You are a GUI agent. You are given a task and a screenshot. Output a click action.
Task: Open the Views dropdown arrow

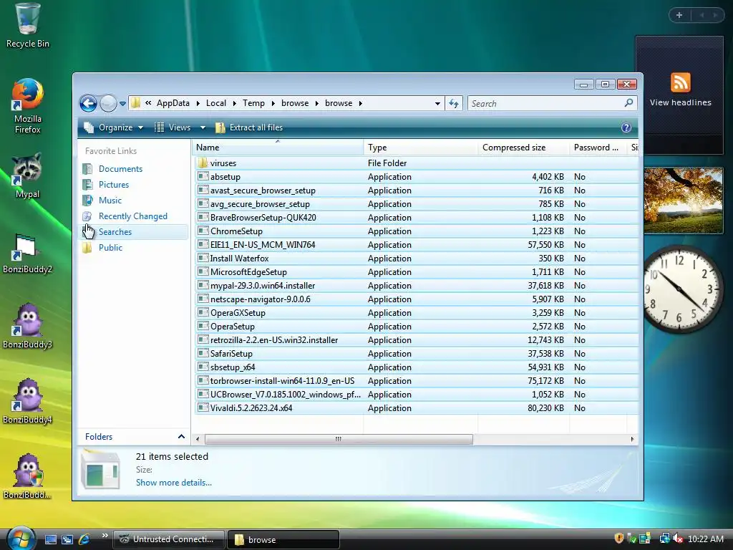[203, 127]
